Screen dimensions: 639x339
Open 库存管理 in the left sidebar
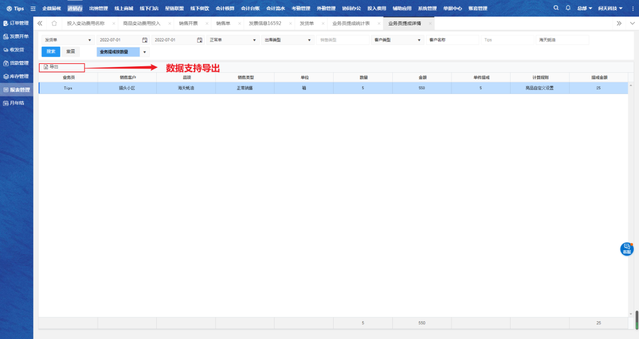pos(17,76)
